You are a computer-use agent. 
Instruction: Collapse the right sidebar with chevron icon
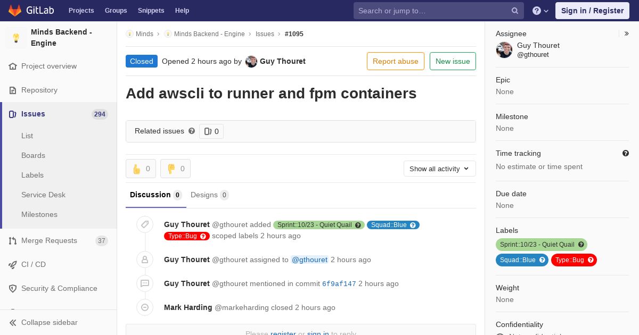pyautogui.click(x=626, y=33)
